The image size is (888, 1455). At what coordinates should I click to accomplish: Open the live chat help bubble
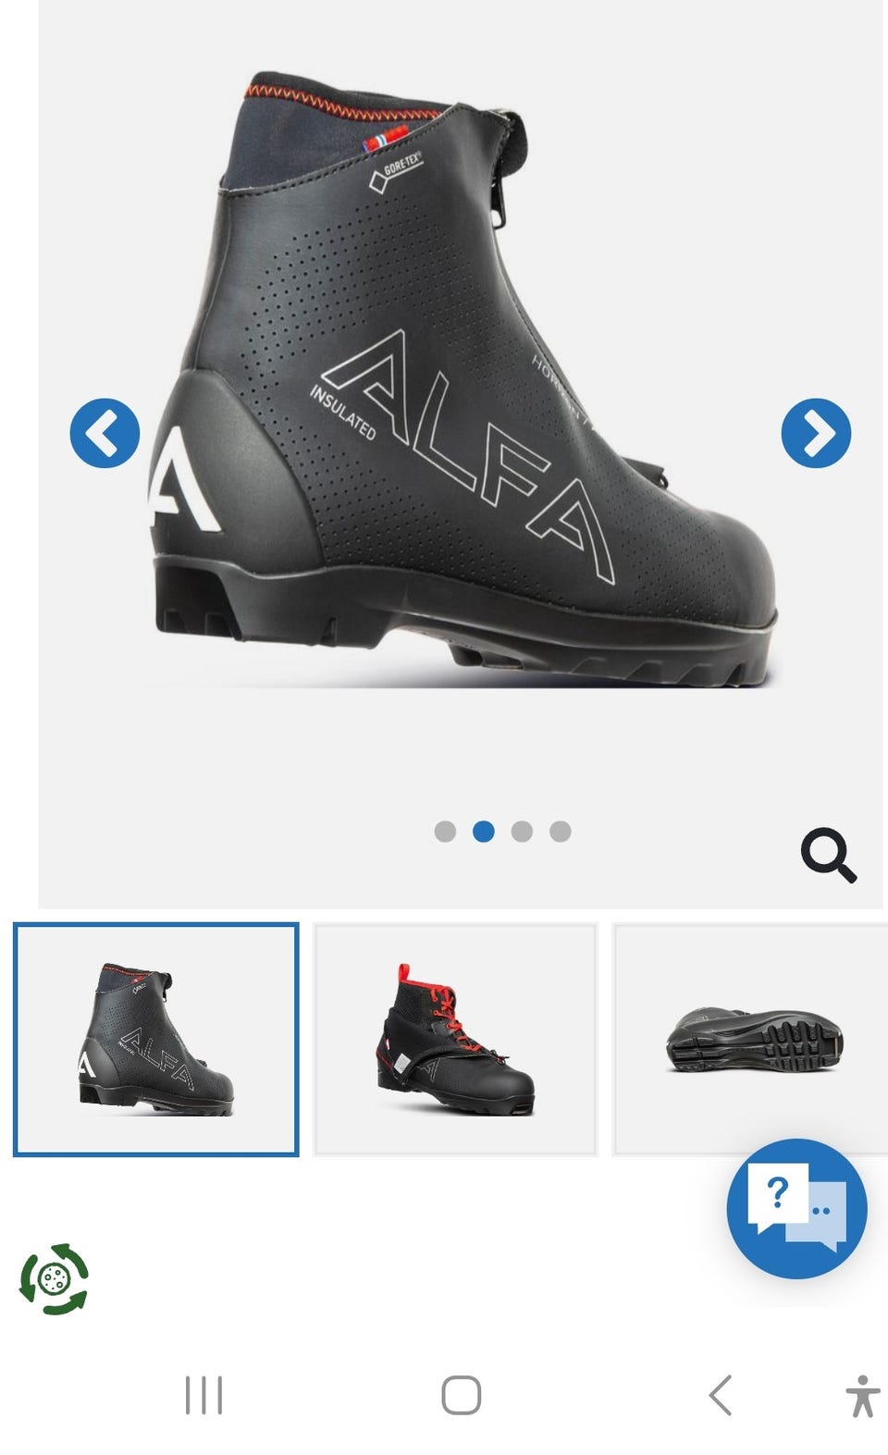[796, 1208]
